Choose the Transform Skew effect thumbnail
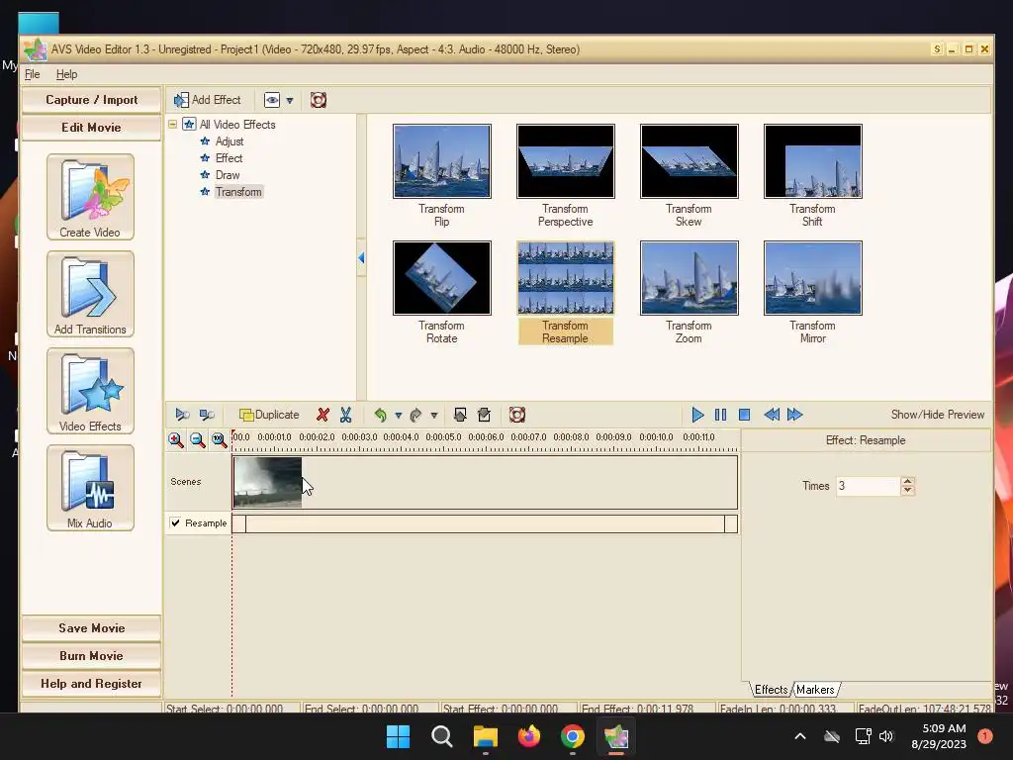The width and height of the screenshot is (1013, 760). click(x=689, y=161)
